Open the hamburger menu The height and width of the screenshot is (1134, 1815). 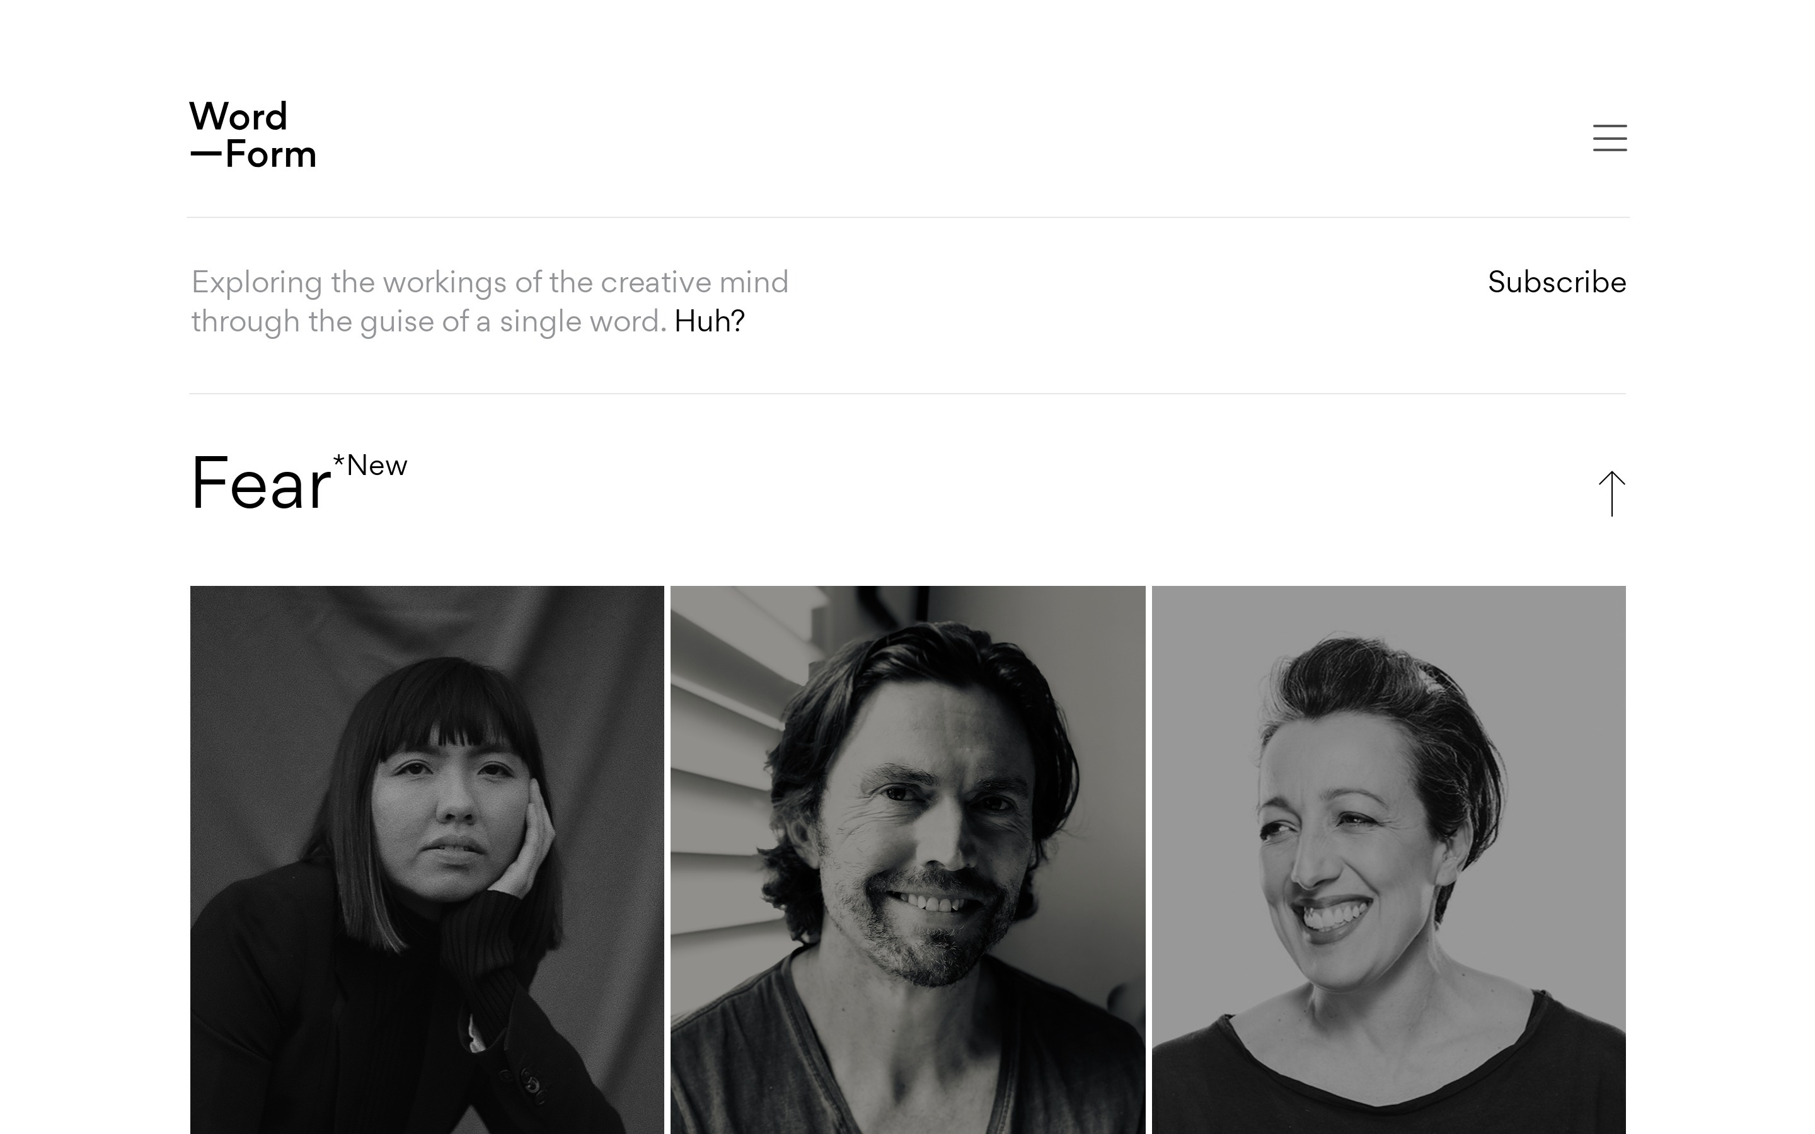click(x=1610, y=138)
